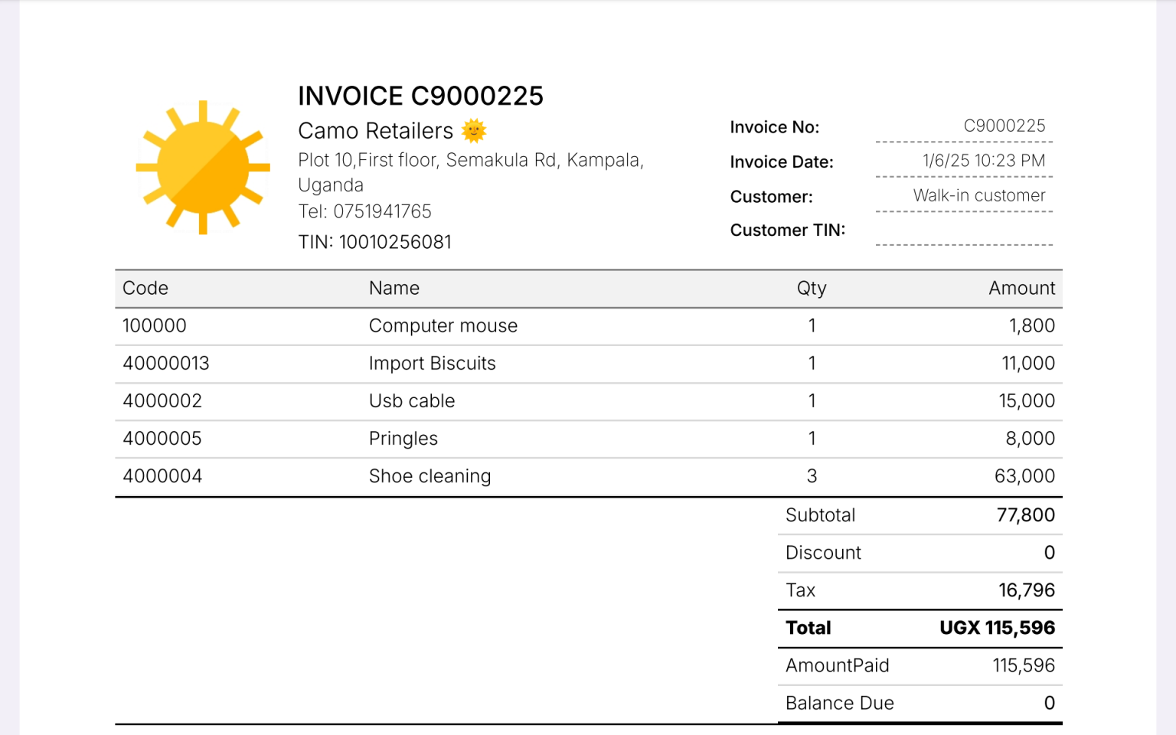Click the Shoe cleaning item code 4000004
Viewport: 1176px width, 735px height.
click(x=162, y=475)
